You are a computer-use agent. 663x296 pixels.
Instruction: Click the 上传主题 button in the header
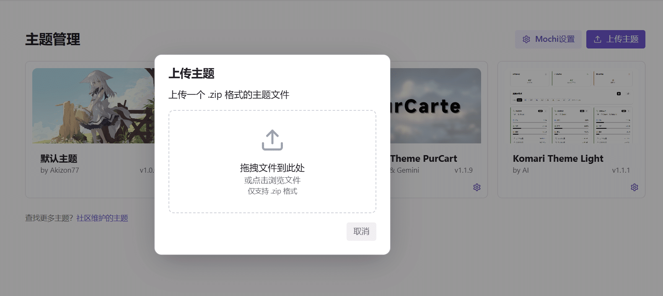(616, 39)
